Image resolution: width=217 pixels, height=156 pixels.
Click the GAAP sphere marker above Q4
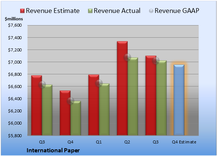[70, 101]
